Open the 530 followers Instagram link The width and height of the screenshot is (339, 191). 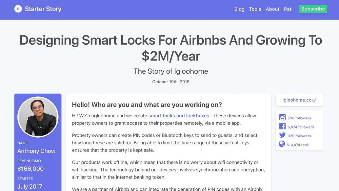point(299,118)
